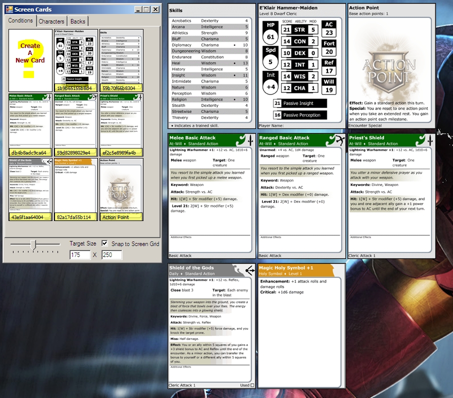Click the sword icon on Priest's Shield card
Viewport: 453px width, 398px height.
click(430, 140)
